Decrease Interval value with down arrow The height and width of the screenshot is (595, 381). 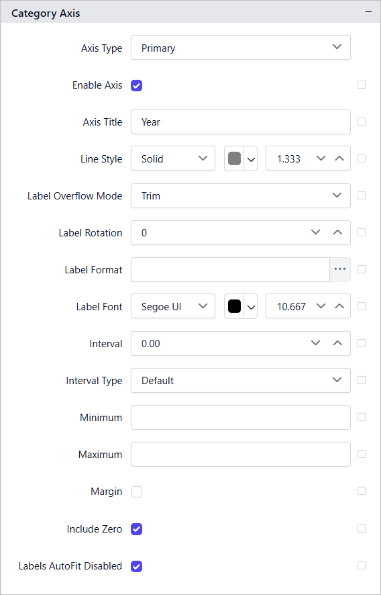tap(315, 343)
